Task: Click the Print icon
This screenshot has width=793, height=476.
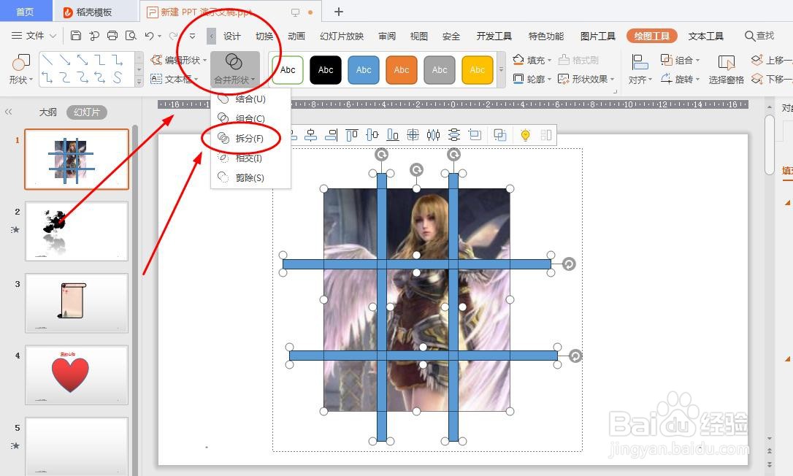Action: click(112, 36)
